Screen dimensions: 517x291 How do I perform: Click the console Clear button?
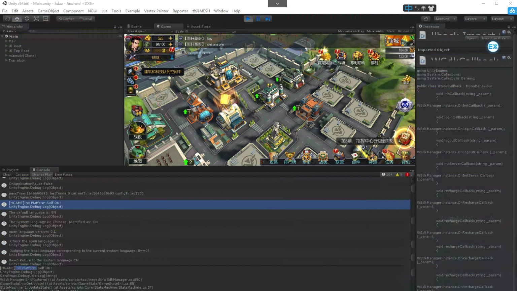(7, 175)
